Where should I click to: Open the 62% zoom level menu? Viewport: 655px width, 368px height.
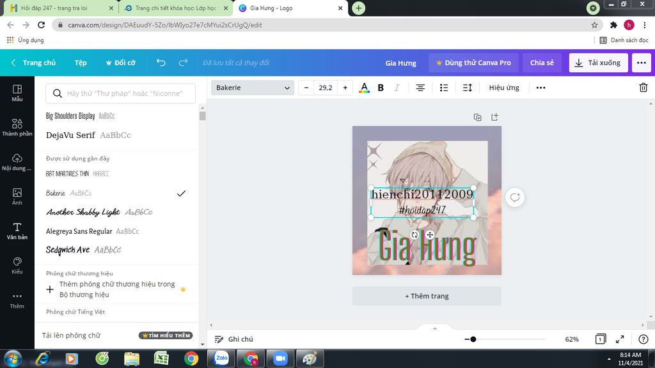coord(572,339)
